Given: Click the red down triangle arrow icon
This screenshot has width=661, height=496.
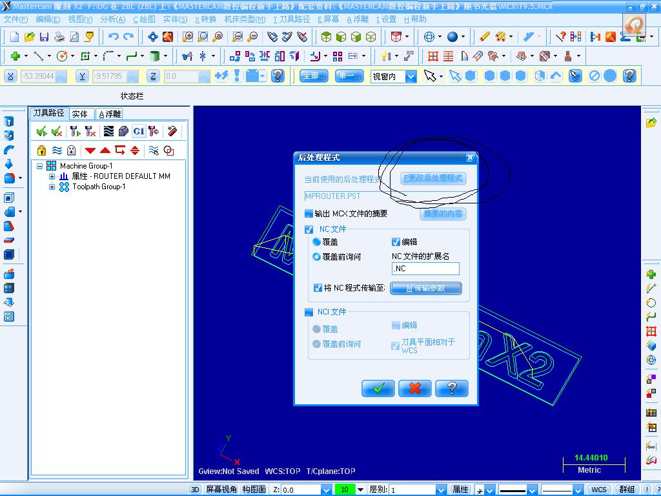Looking at the screenshot, I should 90,150.
